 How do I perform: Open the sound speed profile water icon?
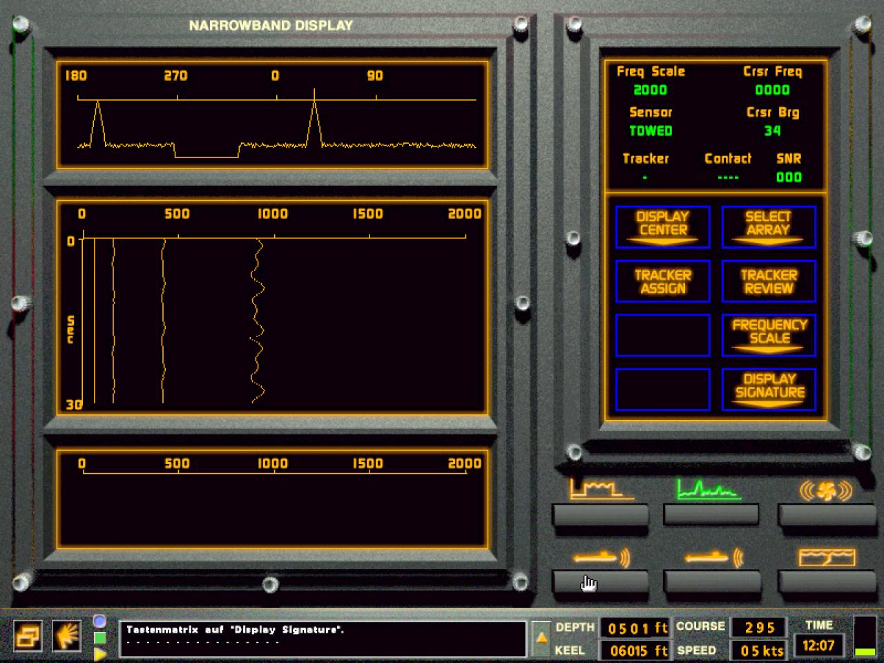click(827, 557)
